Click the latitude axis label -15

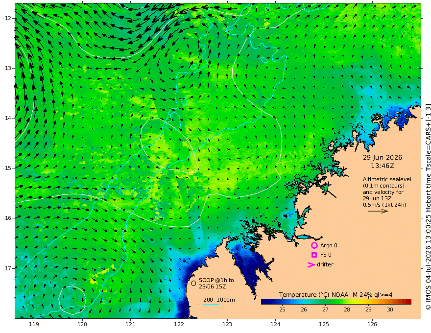point(7,168)
